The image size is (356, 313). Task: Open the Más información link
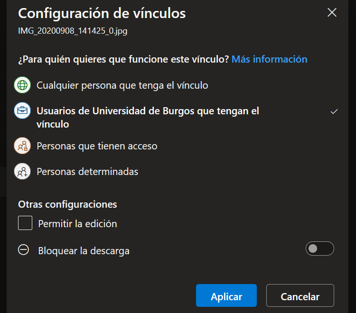coord(269,59)
